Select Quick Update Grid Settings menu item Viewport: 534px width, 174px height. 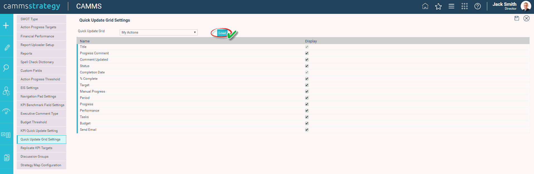pyautogui.click(x=41, y=139)
